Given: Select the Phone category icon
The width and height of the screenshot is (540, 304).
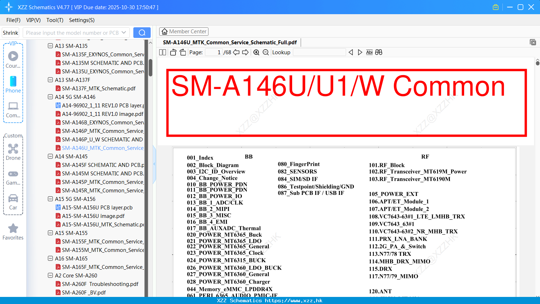Looking at the screenshot, I should pyautogui.click(x=13, y=81).
